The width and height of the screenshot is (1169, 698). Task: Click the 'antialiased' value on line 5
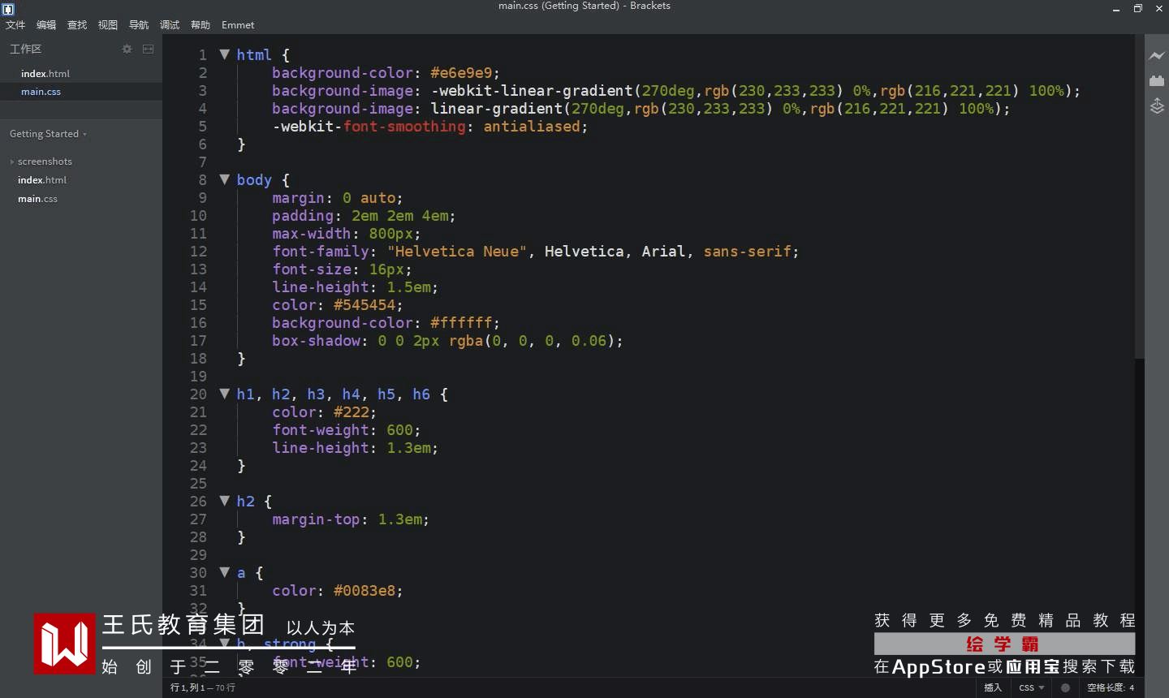(x=532, y=127)
